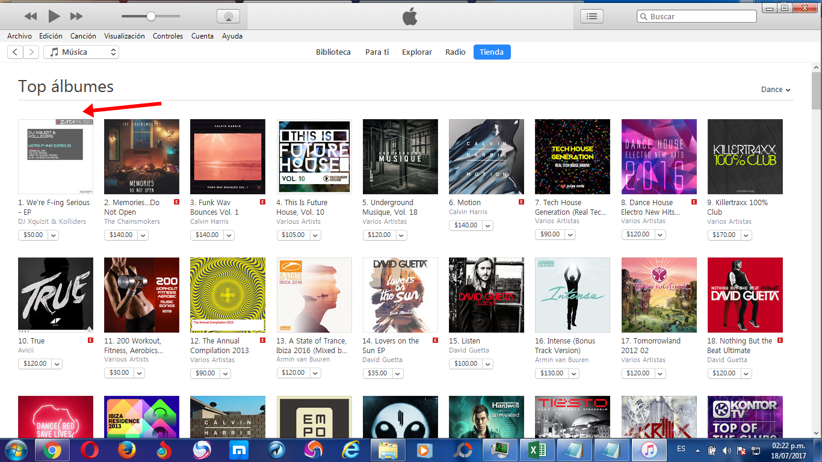Go back with the left chevron button
The width and height of the screenshot is (822, 462).
pos(15,52)
